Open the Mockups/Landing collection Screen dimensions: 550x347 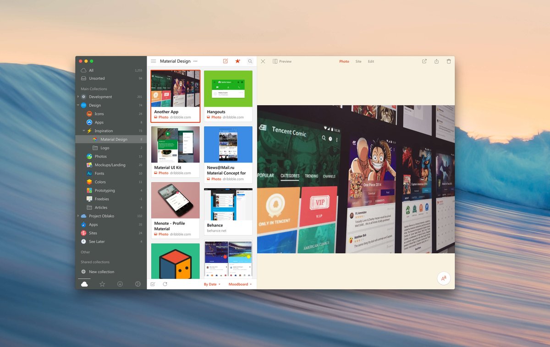tap(111, 165)
